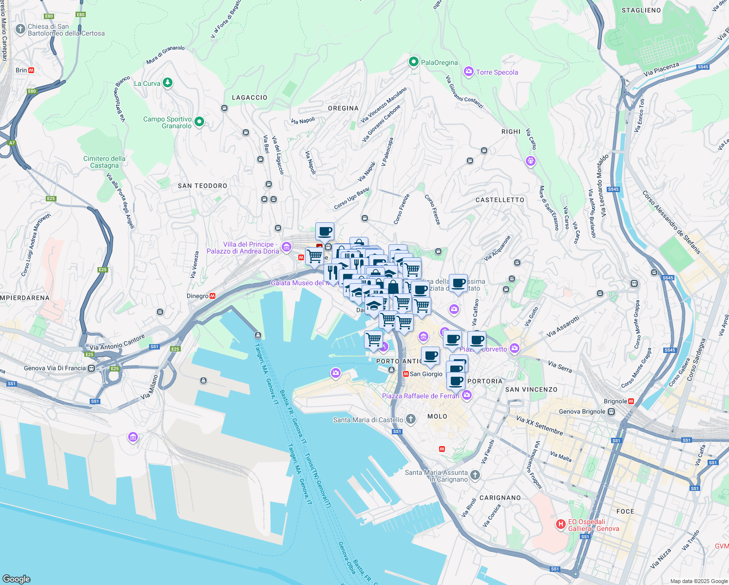Click the STAGLIENO district label
Viewport: 729px width, 585px height.
click(641, 10)
